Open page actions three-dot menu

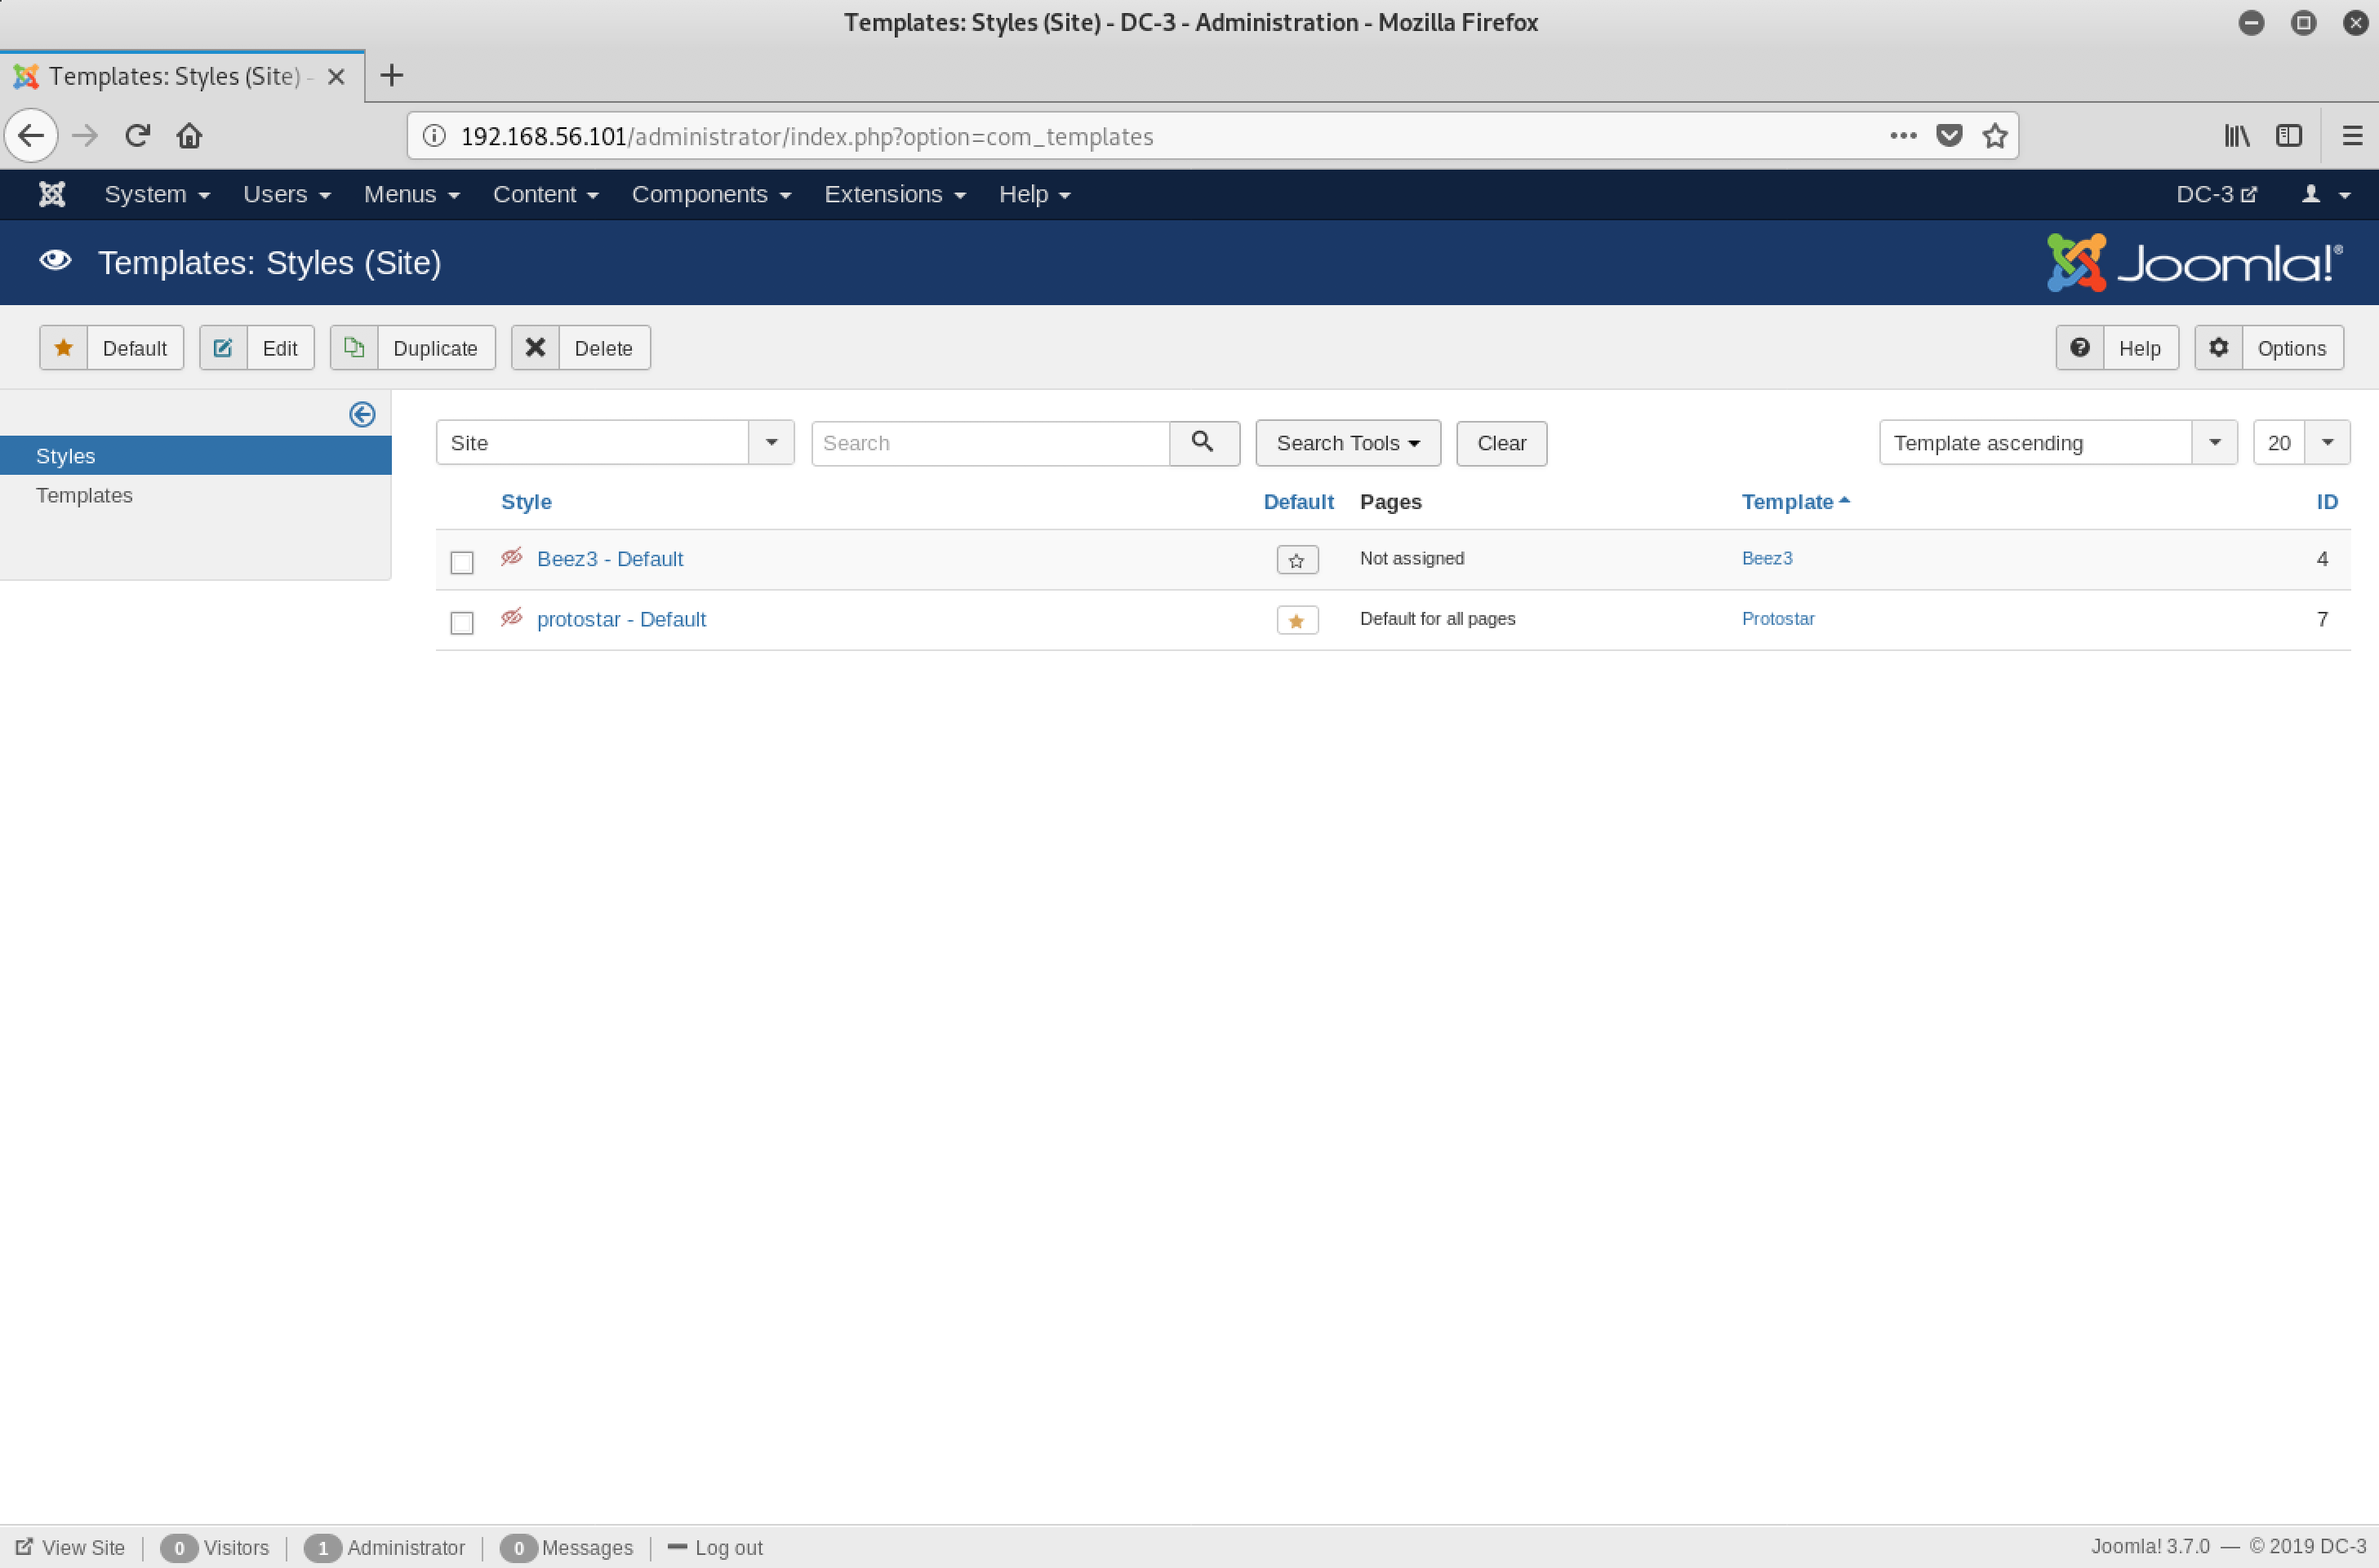[x=1903, y=135]
